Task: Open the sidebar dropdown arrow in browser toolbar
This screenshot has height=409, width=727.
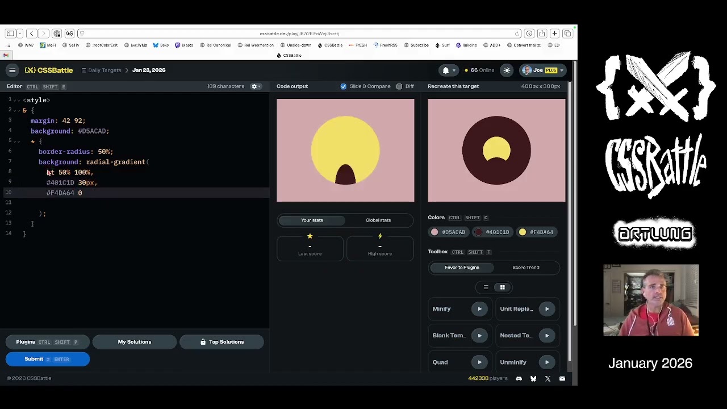Action: (x=19, y=34)
